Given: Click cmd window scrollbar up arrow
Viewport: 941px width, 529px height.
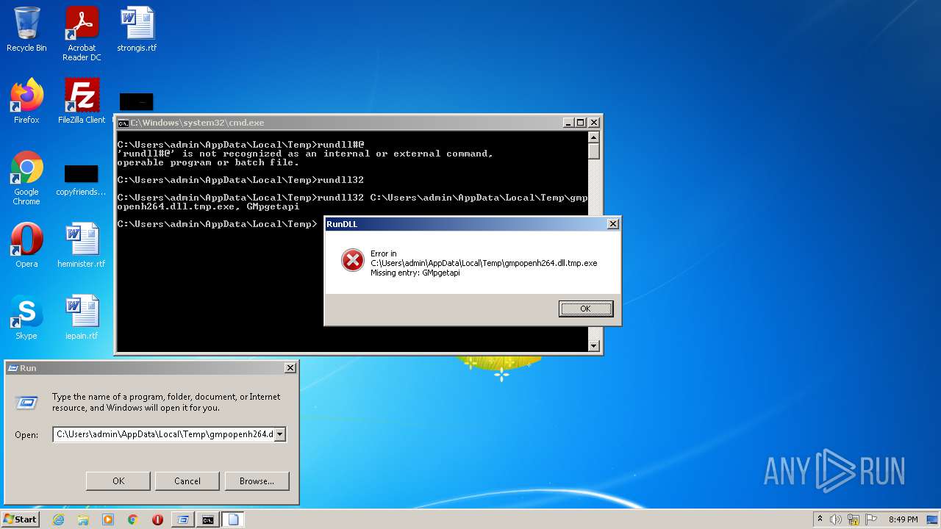Looking at the screenshot, I should pos(594,137).
